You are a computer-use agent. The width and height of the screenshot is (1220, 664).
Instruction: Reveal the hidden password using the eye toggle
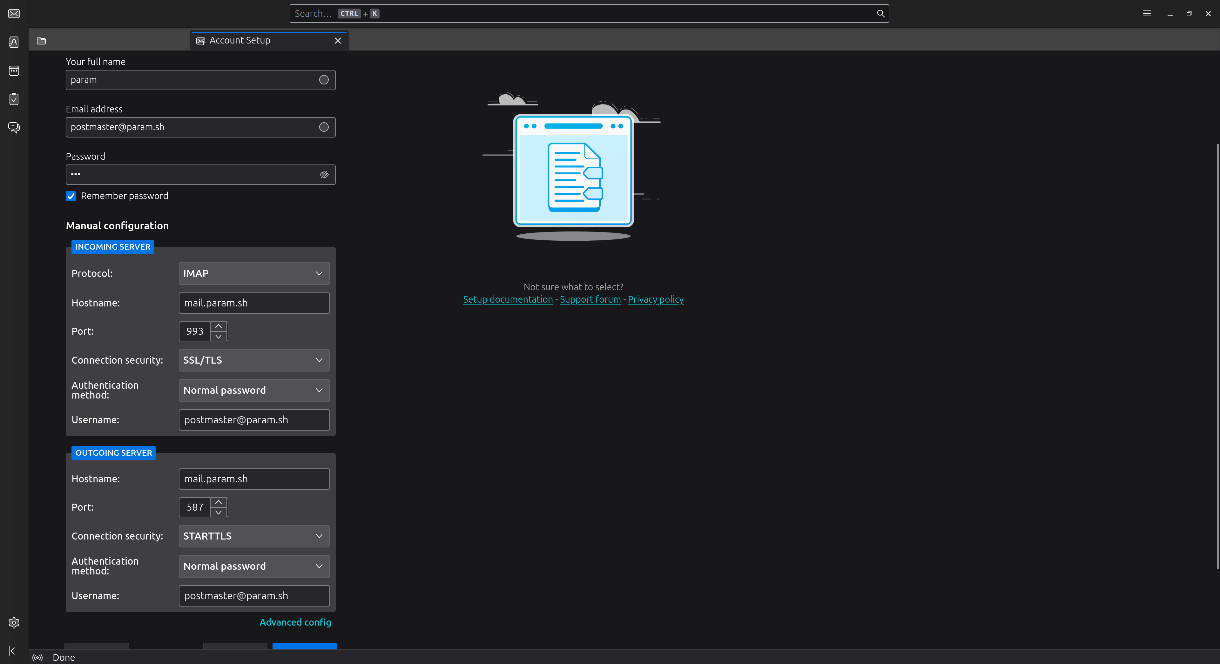pyautogui.click(x=324, y=175)
